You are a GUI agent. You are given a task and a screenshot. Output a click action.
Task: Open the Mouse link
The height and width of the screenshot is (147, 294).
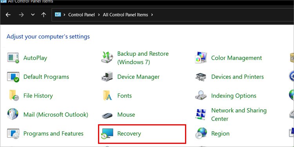(x=126, y=114)
